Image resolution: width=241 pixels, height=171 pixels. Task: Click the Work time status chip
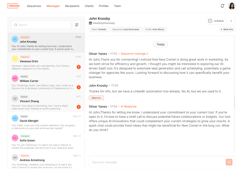[x=227, y=29]
